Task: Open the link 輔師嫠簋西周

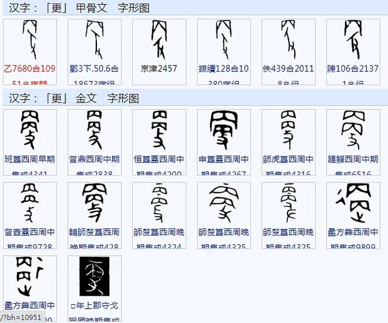Action: point(95,232)
